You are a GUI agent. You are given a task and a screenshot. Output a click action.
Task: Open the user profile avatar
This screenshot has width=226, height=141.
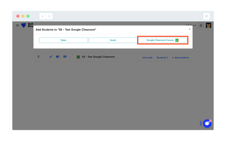tap(208, 25)
